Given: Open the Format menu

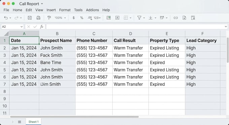Looking at the screenshot, I should [x=65, y=10].
